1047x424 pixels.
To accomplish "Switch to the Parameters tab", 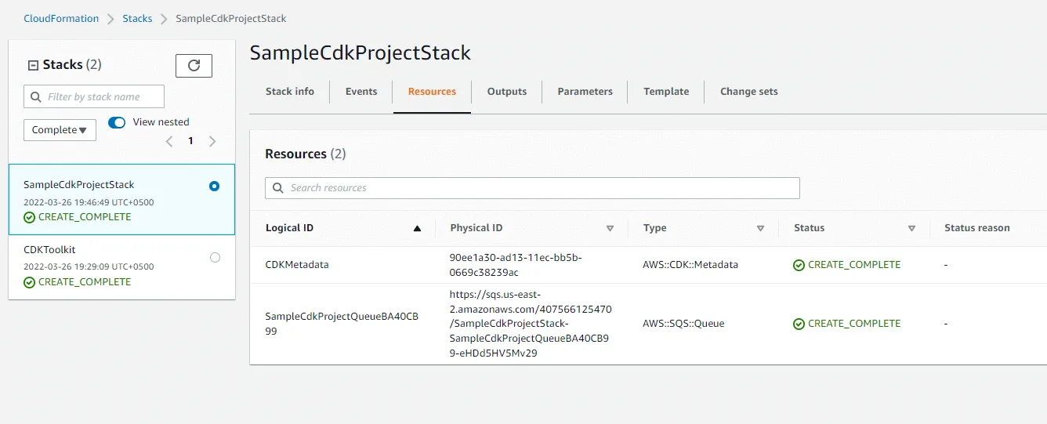I will click(585, 92).
